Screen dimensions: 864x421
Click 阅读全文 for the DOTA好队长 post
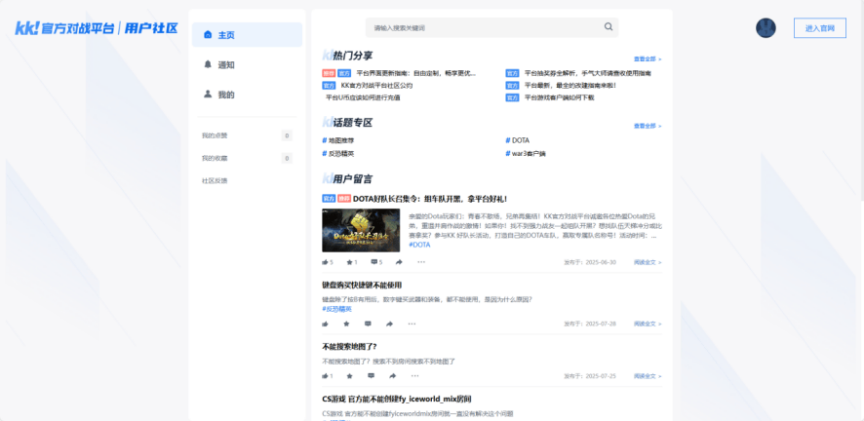point(648,262)
